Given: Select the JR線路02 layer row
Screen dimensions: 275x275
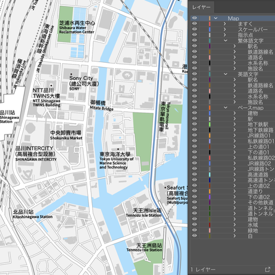Looking at the screenshot, I should pyautogui.click(x=233, y=163).
